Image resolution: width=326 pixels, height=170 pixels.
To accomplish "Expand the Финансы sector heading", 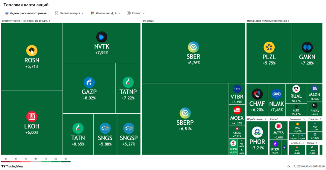I will point(148,21).
